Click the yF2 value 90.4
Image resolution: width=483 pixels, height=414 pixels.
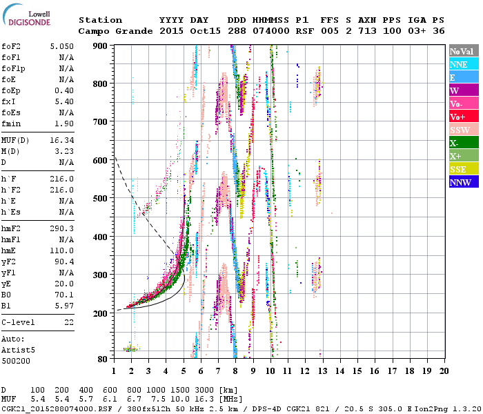(64, 262)
